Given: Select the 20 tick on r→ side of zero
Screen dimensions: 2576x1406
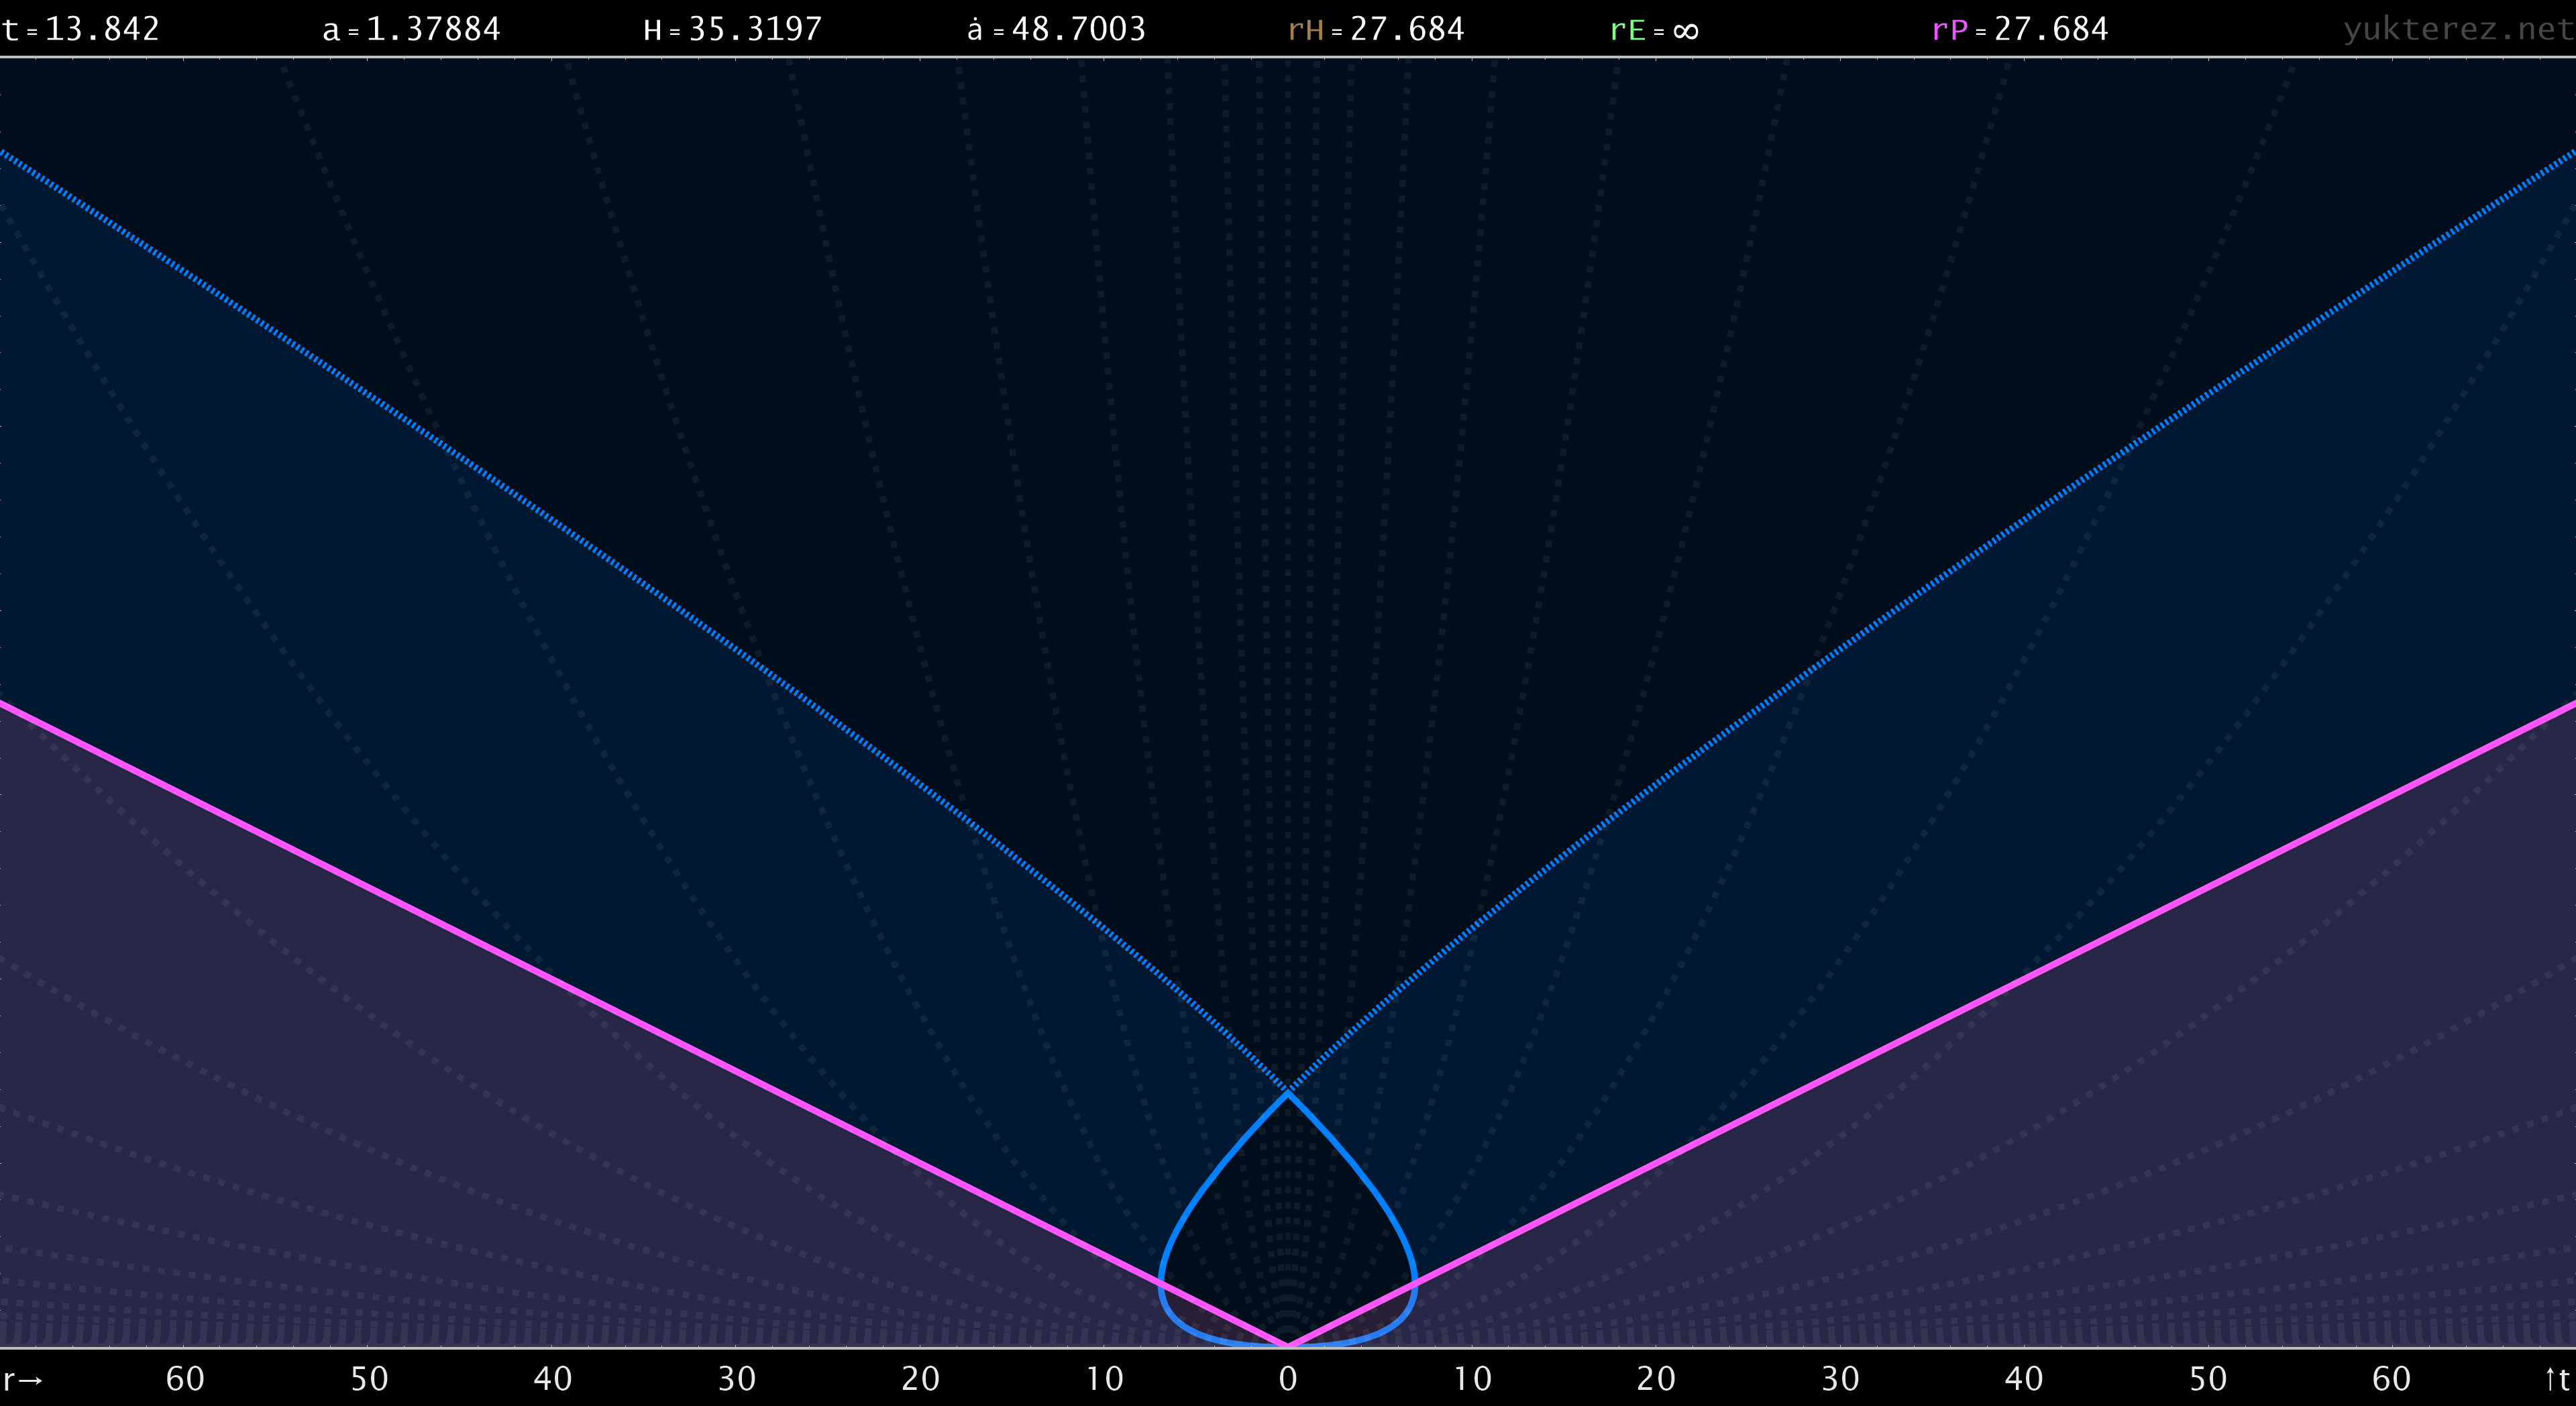Looking at the screenshot, I should coord(920,1379).
